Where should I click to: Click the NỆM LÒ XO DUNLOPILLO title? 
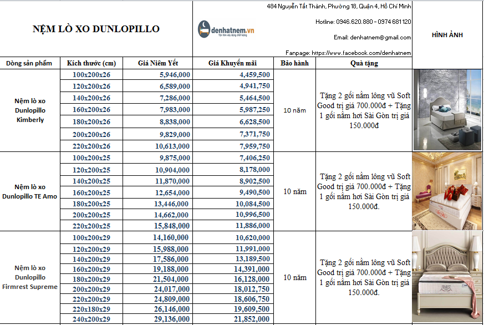pos(96,29)
